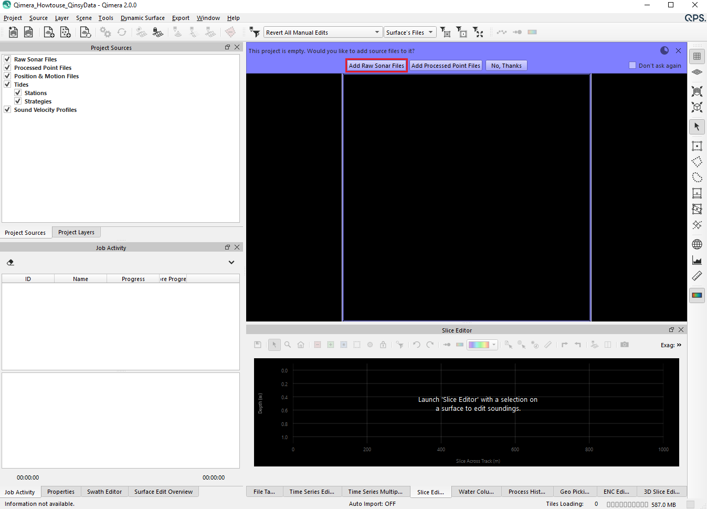Expand the Job Activity chevron
This screenshot has width=707, height=509.
coord(231,262)
